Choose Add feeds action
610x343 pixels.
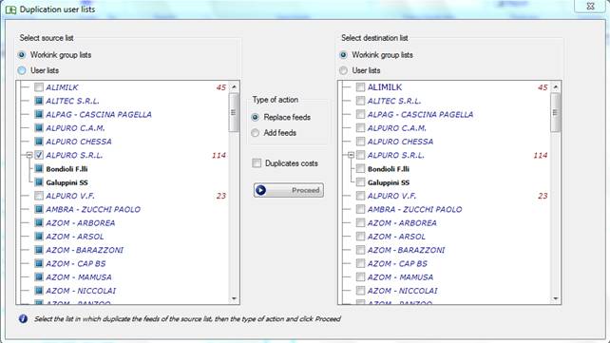click(x=256, y=133)
